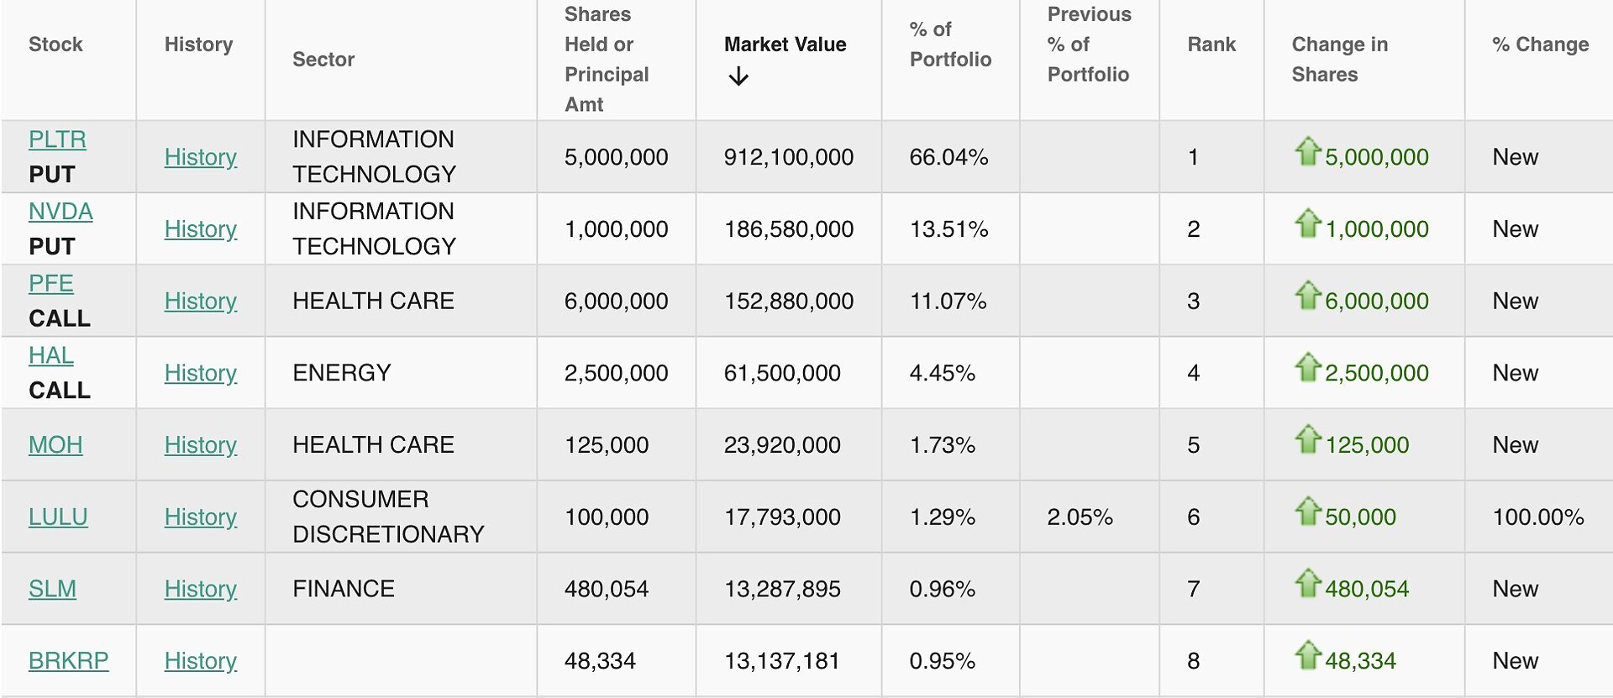Open the NVDA stock link
1613x698 pixels.
[x=60, y=212]
